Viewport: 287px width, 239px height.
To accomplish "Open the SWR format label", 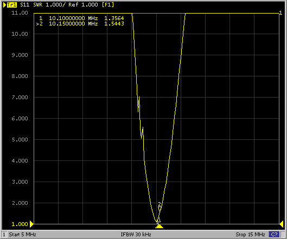I will [x=38, y=5].
